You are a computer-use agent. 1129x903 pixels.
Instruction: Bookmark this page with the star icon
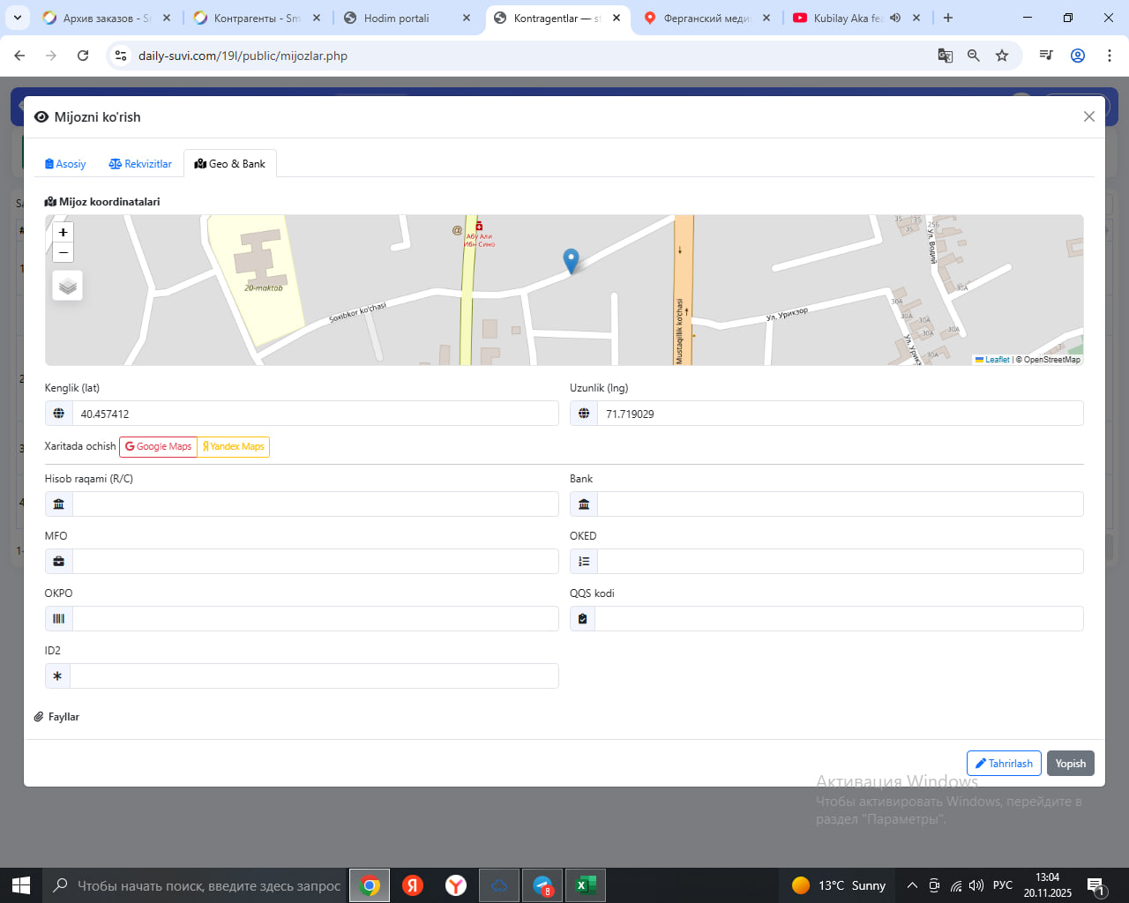point(1002,56)
